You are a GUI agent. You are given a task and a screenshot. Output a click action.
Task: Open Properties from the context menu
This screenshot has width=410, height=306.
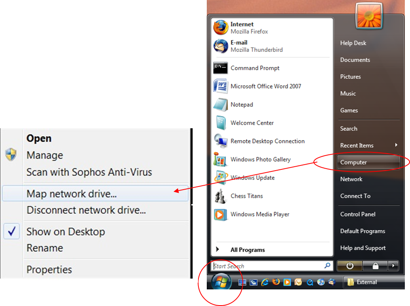(49, 270)
